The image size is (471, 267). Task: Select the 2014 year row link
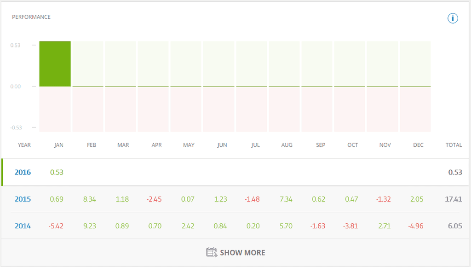click(x=23, y=226)
